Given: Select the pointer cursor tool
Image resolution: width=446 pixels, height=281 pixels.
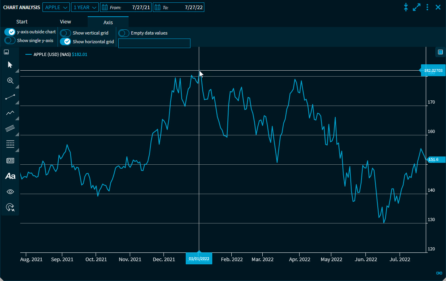Looking at the screenshot, I should [10, 65].
